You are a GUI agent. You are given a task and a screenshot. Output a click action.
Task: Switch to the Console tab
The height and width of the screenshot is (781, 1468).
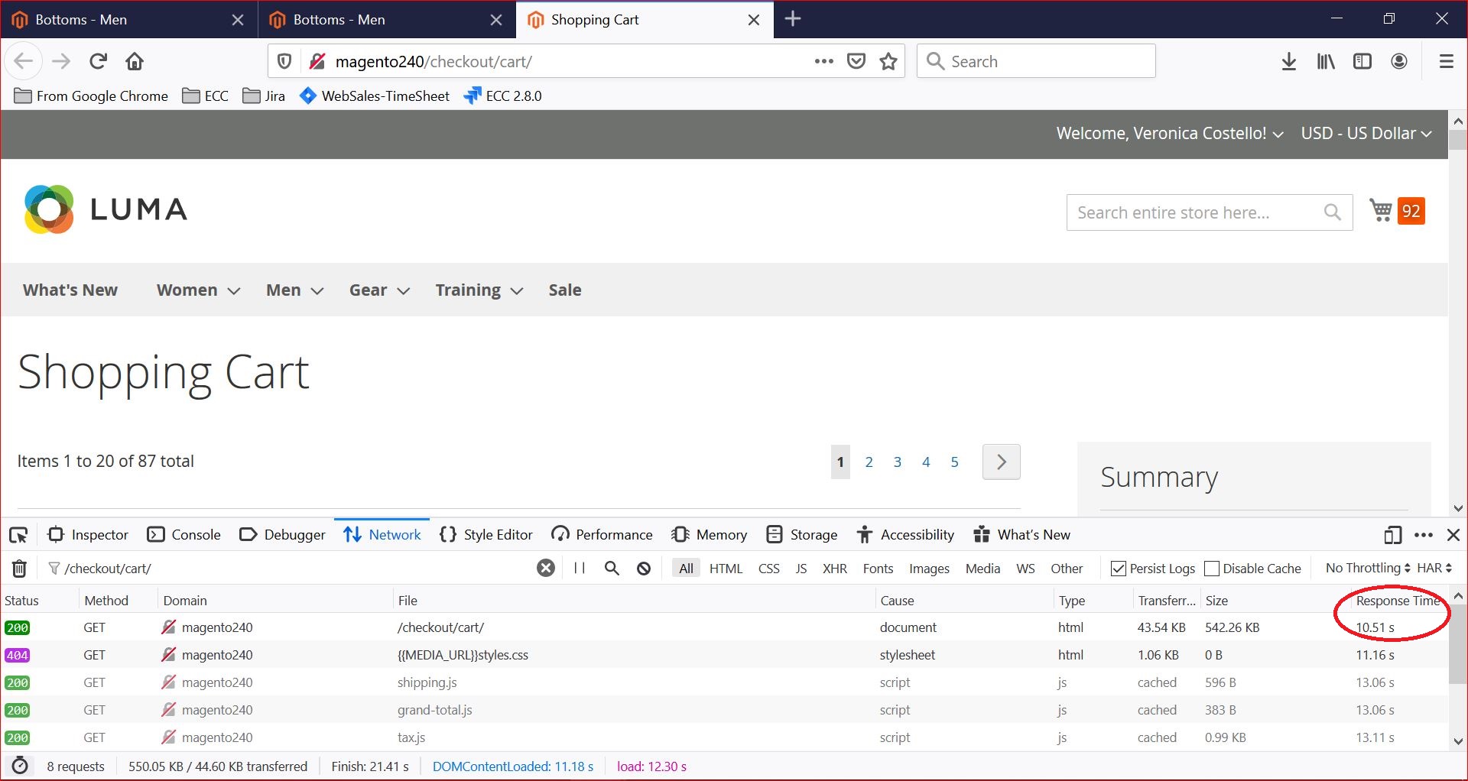[x=184, y=535]
